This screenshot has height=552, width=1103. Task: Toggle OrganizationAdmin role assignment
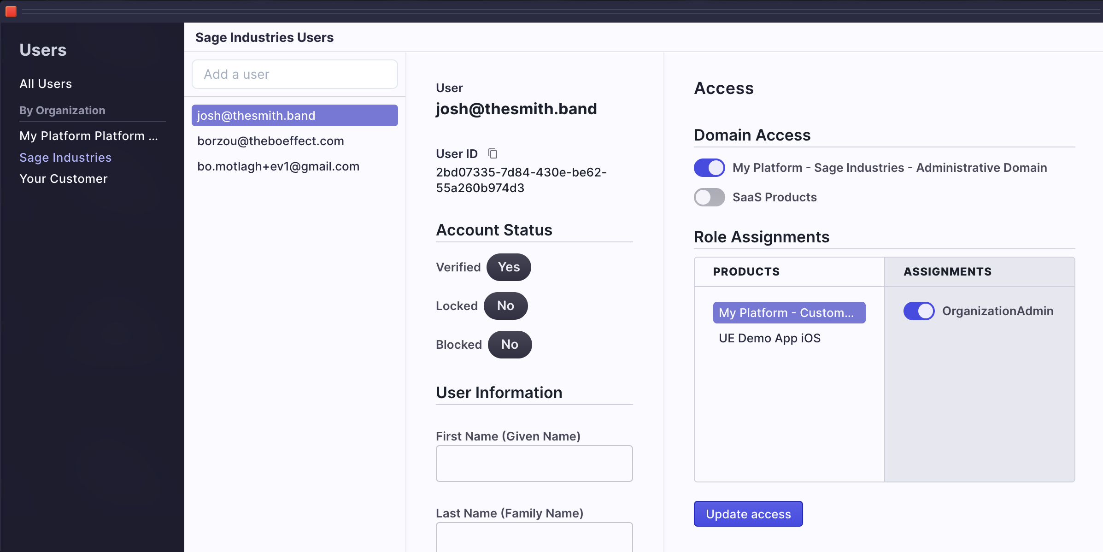[918, 311]
